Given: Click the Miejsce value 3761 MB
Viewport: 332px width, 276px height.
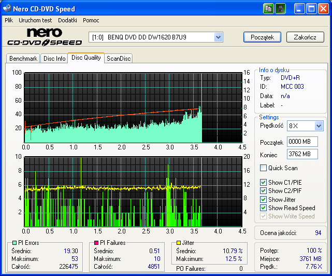Looking at the screenshot, I should click(310, 258).
